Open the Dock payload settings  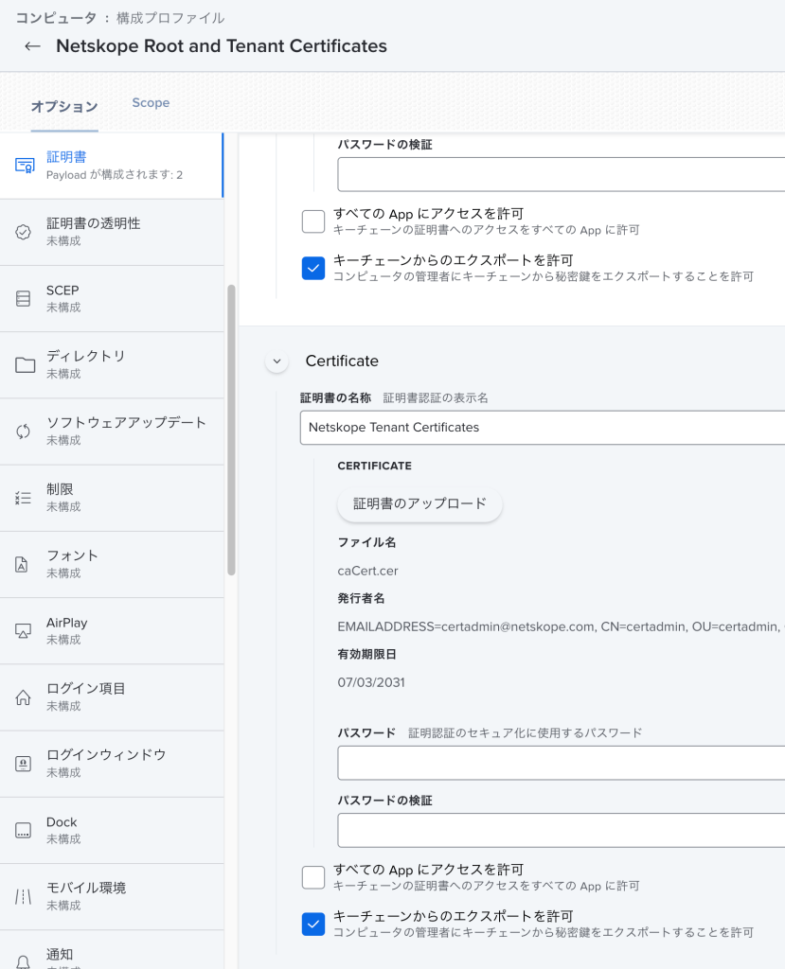pos(112,831)
